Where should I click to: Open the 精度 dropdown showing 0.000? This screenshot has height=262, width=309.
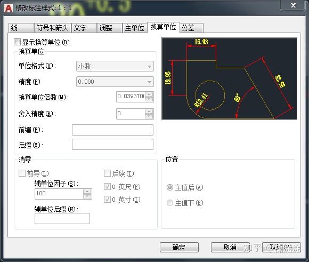(x=115, y=82)
